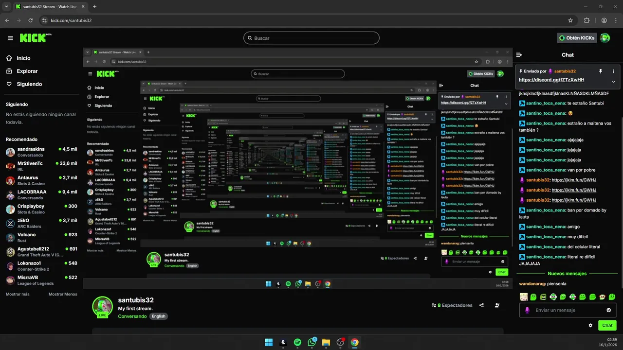
Task: Select the angry green face emote in the quick row
Action: pyautogui.click(x=543, y=297)
